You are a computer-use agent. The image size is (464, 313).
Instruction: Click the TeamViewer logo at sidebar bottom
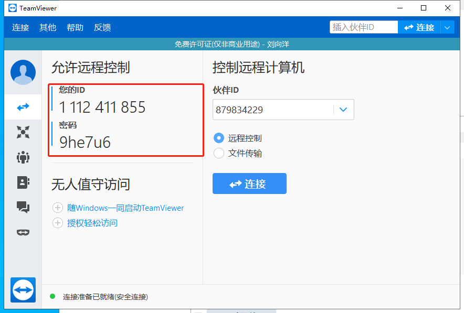click(23, 290)
